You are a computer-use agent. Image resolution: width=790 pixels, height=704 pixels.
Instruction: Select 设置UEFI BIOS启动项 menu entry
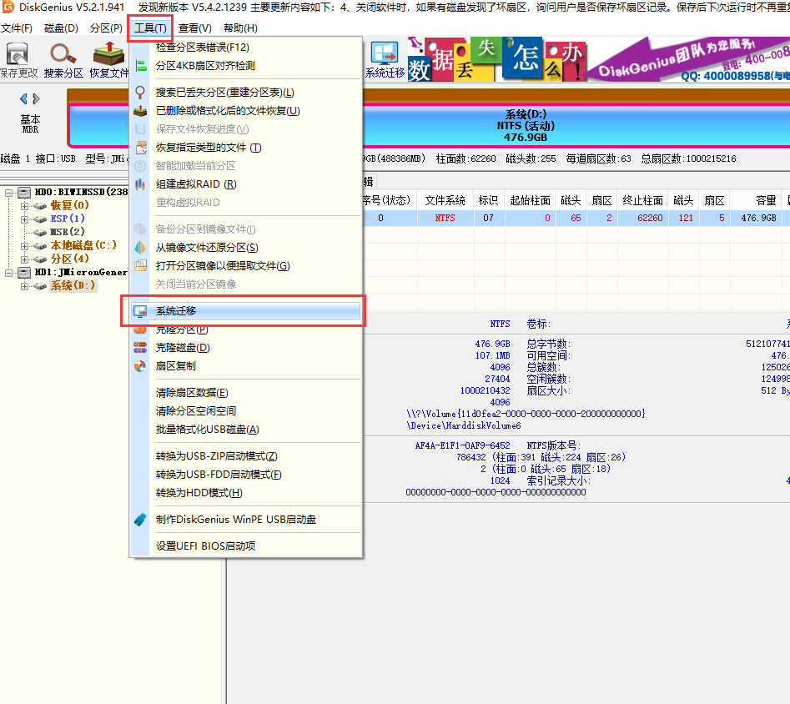click(246, 546)
